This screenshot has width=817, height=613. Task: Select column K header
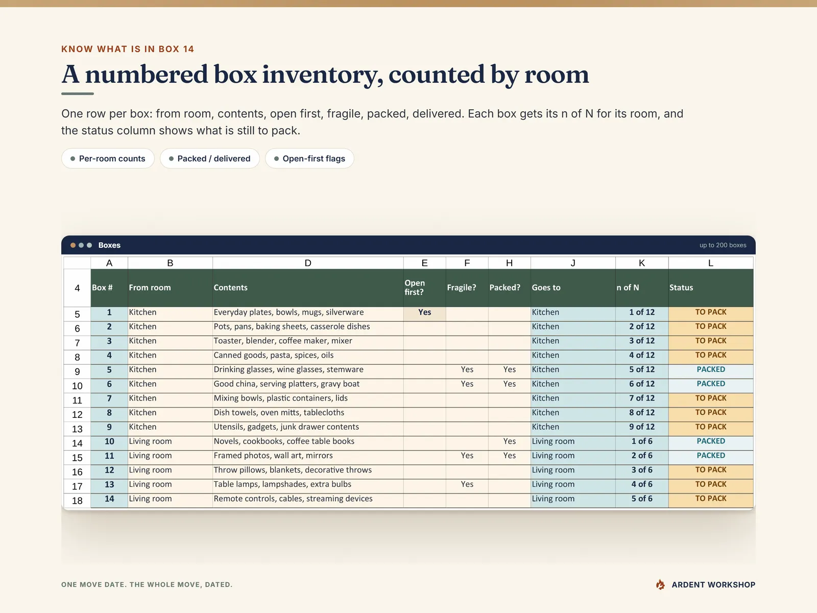coord(642,263)
